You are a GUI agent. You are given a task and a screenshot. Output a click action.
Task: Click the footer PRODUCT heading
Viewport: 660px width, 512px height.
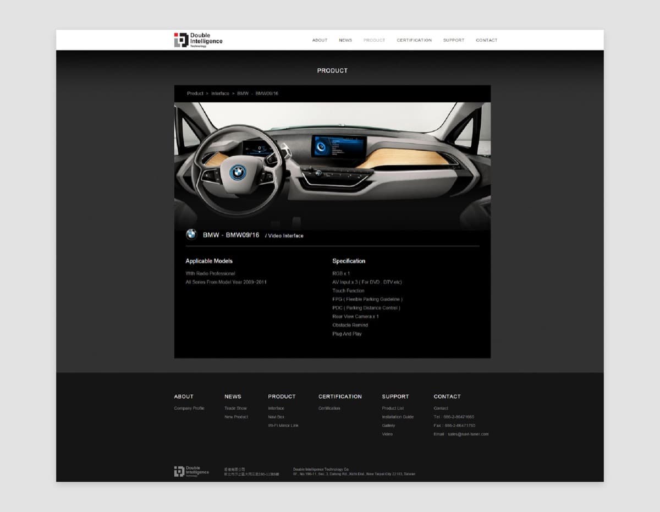click(x=282, y=397)
